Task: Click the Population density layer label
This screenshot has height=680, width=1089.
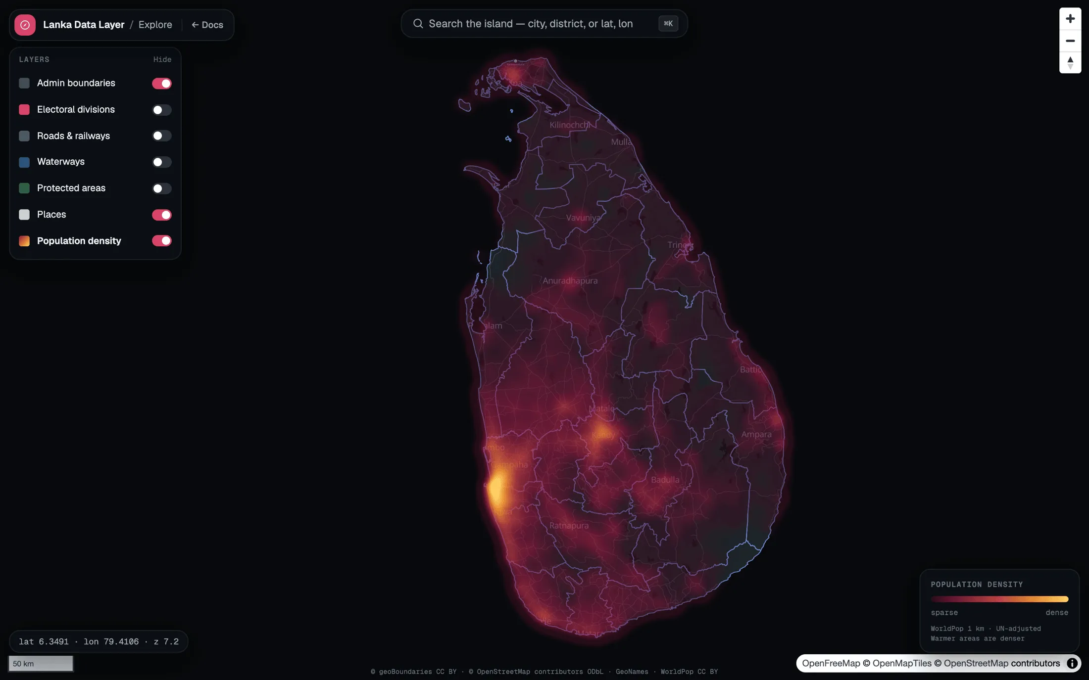Action: (x=79, y=241)
